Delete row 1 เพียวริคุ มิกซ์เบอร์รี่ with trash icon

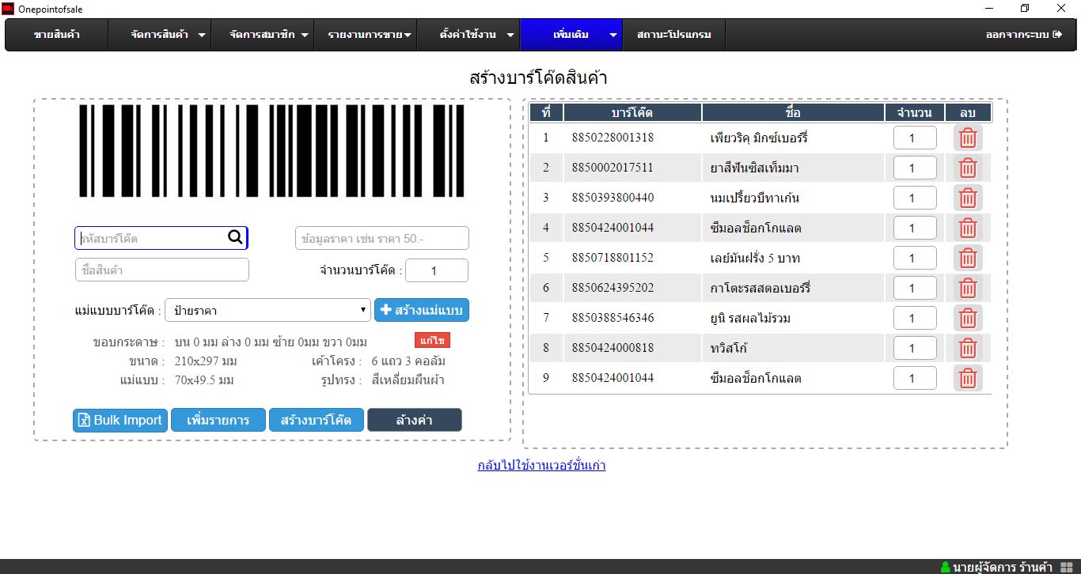point(967,138)
